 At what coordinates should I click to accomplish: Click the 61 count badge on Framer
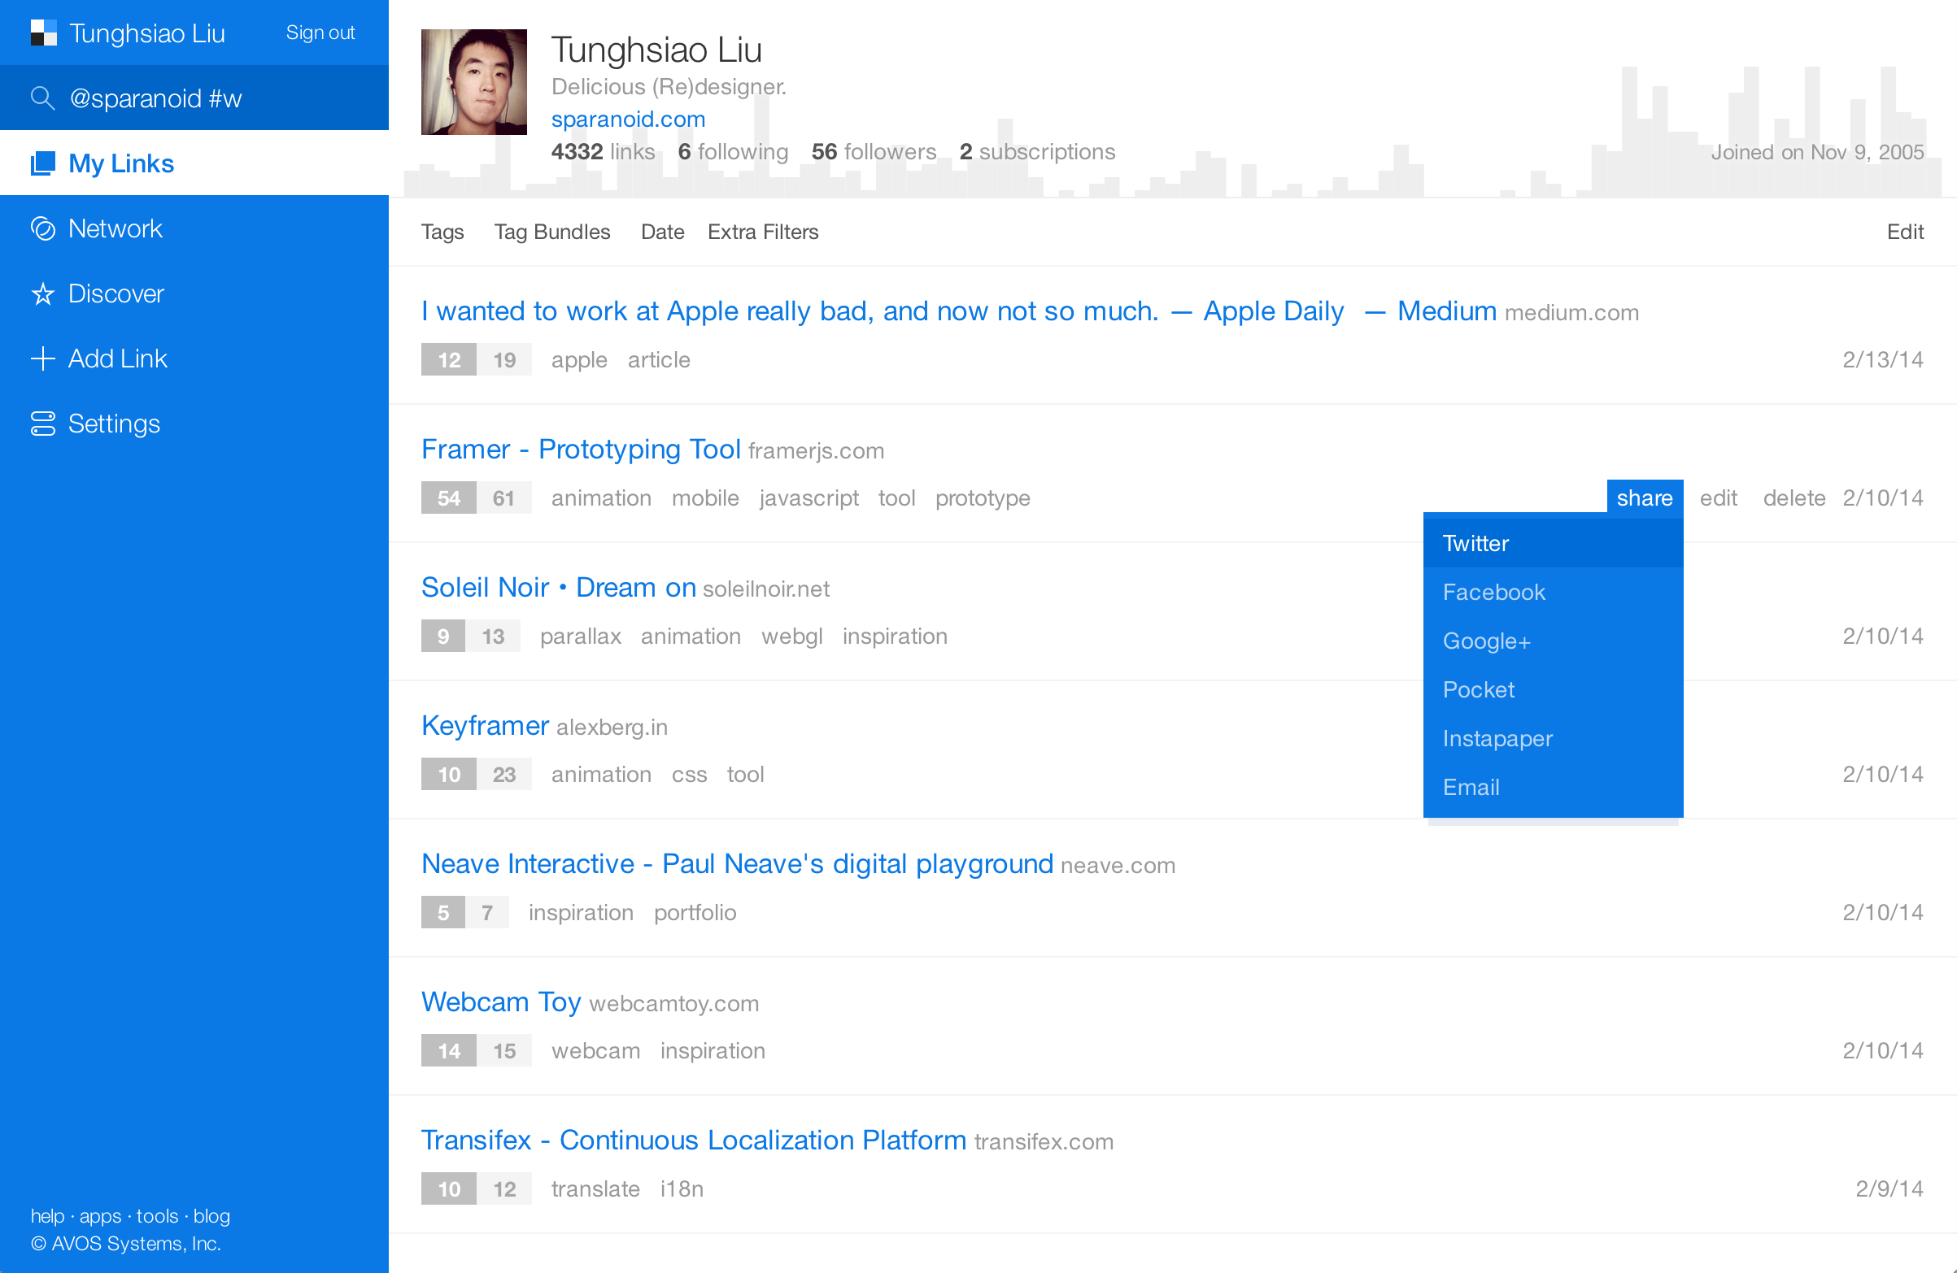504,498
